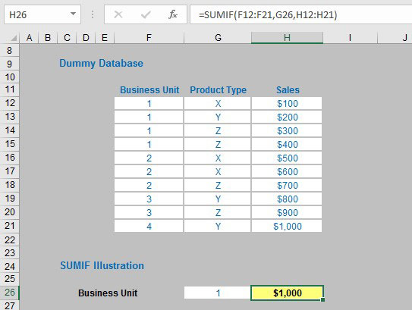
Task: Select column F header
Action: click(x=149, y=38)
